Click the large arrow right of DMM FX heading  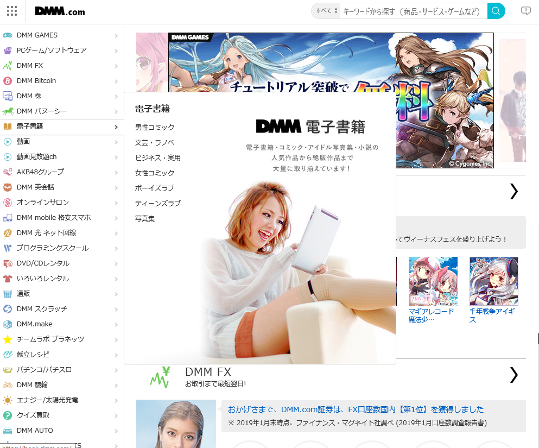[x=513, y=375]
